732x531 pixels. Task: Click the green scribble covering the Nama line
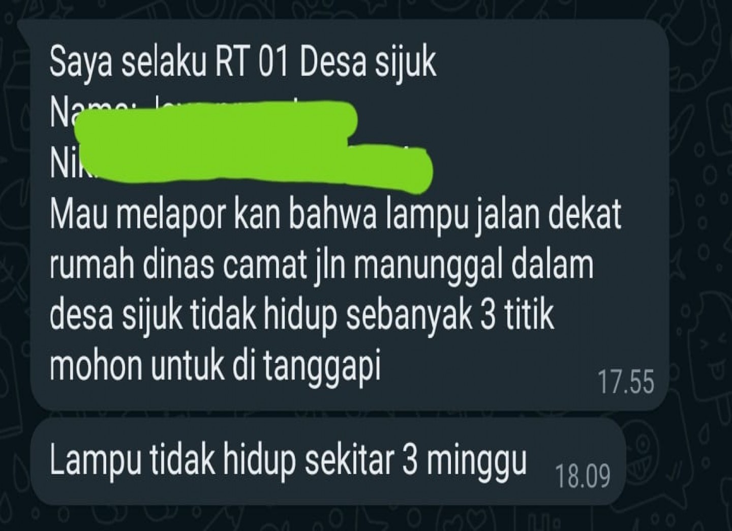click(x=216, y=120)
